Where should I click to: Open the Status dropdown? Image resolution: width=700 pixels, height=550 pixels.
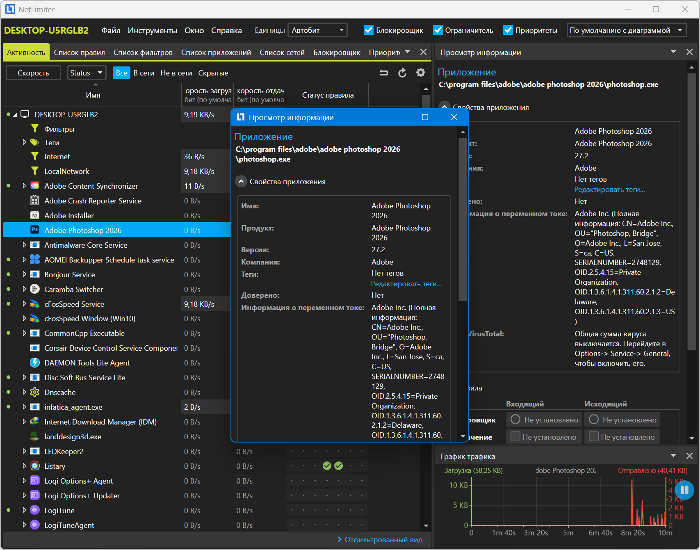click(87, 73)
